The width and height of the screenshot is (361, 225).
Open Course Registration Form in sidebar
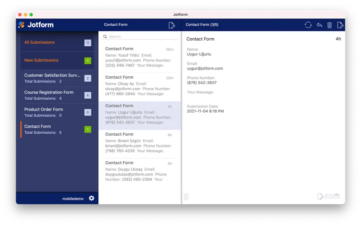[57, 95]
